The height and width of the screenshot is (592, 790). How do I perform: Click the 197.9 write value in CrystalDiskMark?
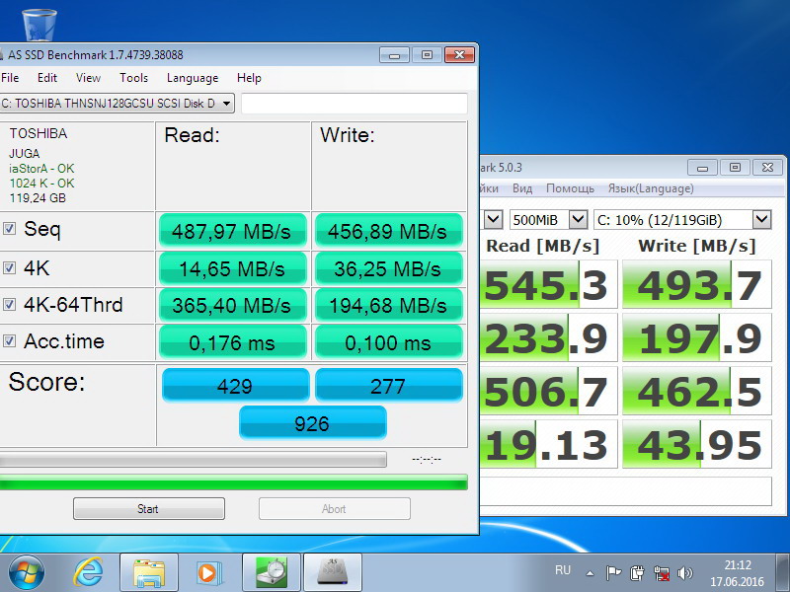click(x=697, y=337)
